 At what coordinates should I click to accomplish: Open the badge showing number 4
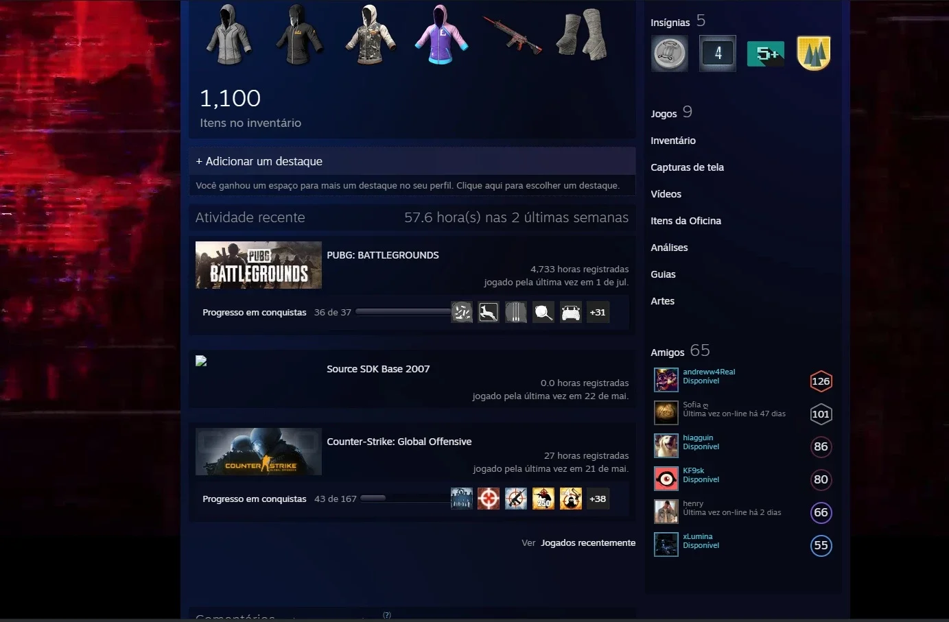pyautogui.click(x=718, y=53)
